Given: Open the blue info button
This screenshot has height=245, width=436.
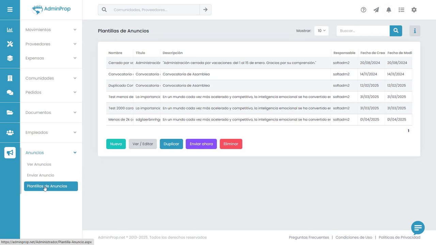Looking at the screenshot, I should [x=415, y=31].
